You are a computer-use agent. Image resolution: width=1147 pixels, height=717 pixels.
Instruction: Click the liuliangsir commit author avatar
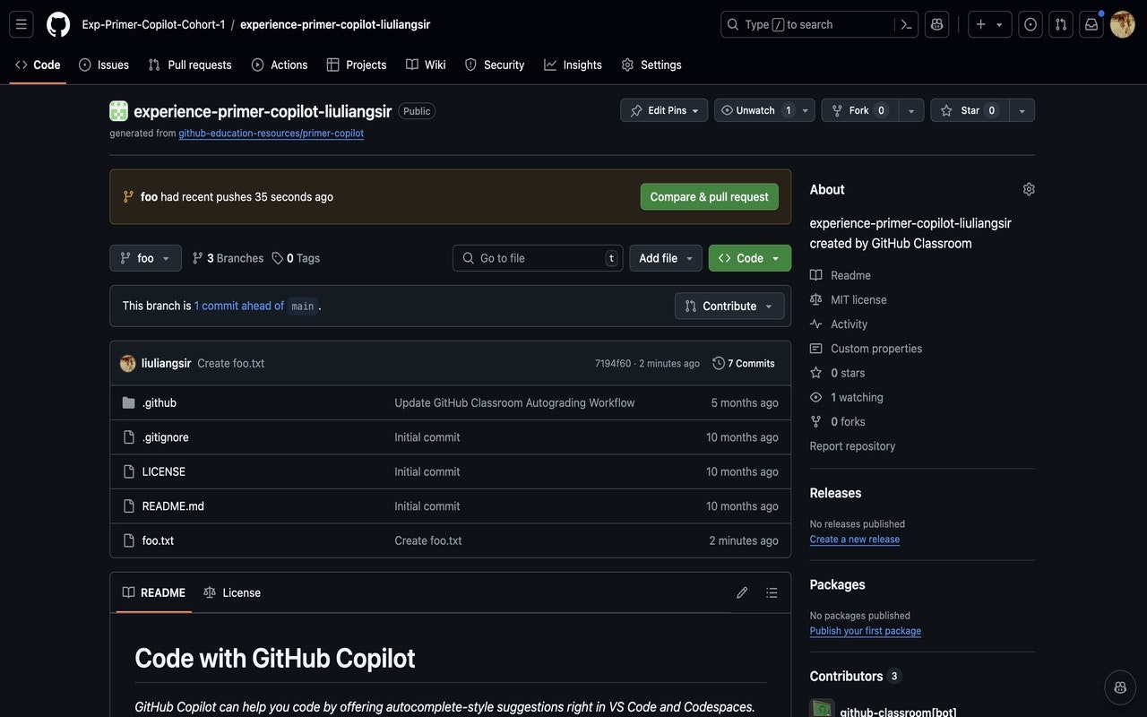[x=128, y=363]
